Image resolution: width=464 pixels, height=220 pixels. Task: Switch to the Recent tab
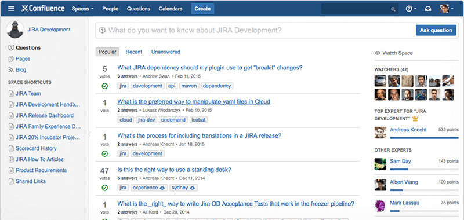tap(134, 52)
